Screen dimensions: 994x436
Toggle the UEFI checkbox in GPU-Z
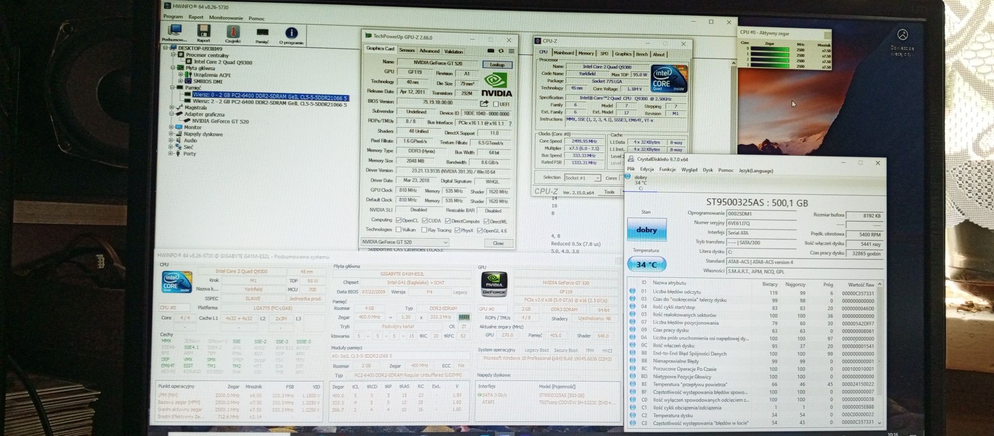[x=495, y=104]
